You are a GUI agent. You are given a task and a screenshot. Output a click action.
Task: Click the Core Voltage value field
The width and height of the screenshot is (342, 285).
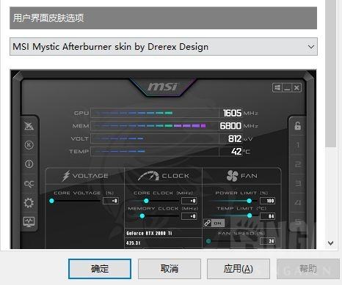click(x=111, y=201)
